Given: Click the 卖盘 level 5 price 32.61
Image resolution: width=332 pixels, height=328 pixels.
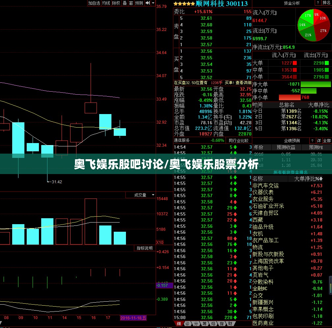Looking at the screenshot, I should 206,18.
